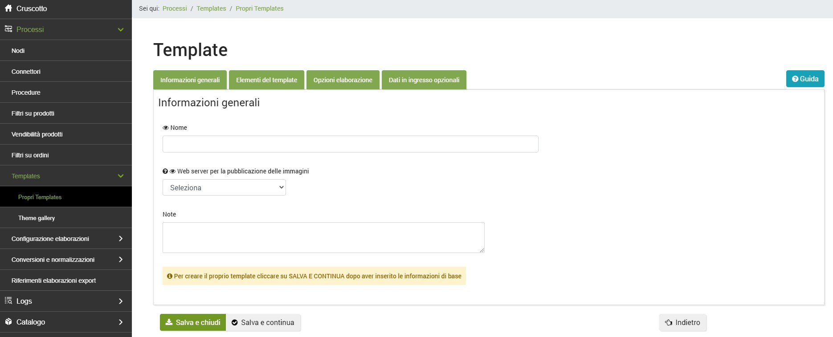Click the eye icon next to Web server label

coord(172,172)
